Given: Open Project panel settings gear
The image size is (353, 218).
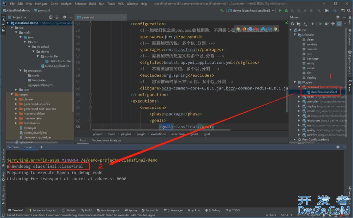Looking at the screenshot, I should tap(65, 17).
